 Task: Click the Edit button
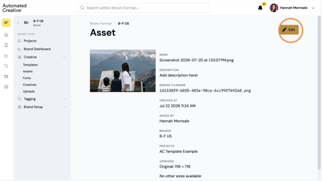(x=289, y=30)
